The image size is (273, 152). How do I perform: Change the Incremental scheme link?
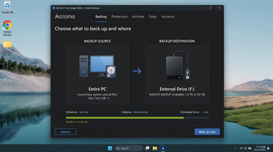(141, 112)
